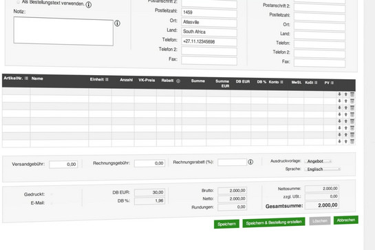Click the Rechnungsrabatt (%) input field
The width and height of the screenshot is (375, 250).
click(232, 162)
